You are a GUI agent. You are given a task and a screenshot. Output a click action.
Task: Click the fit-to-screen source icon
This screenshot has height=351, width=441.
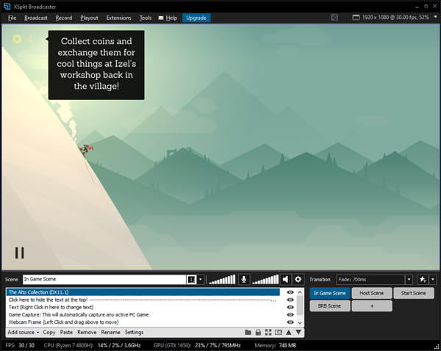268,333
